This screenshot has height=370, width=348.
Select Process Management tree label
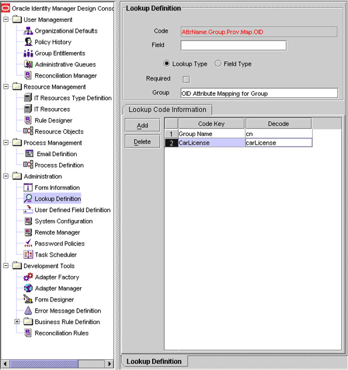coord(53,143)
